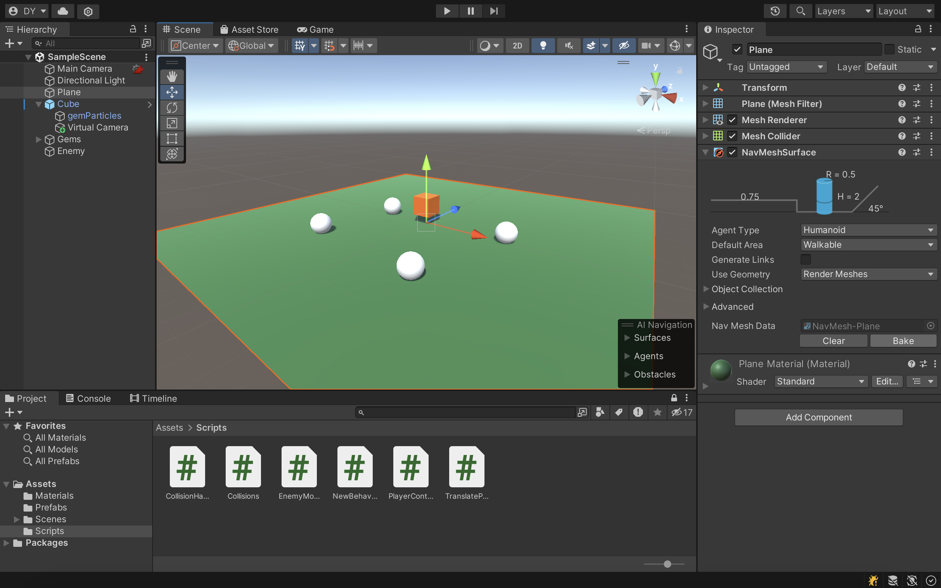Select PlayerCont... script asset
Screen dimensions: 941x588
click(x=411, y=473)
